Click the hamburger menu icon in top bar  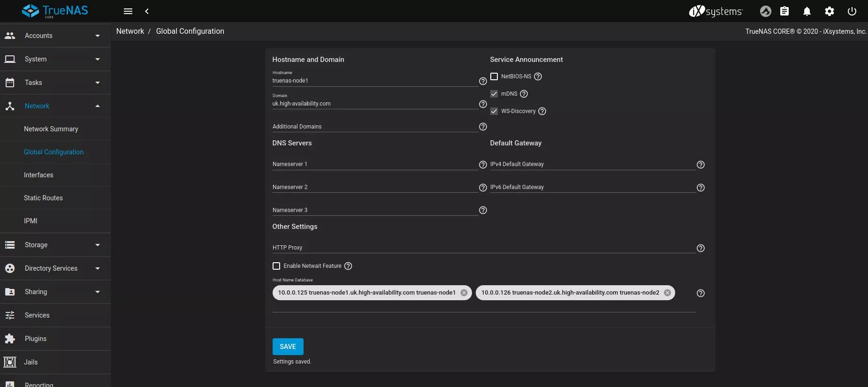coord(128,11)
